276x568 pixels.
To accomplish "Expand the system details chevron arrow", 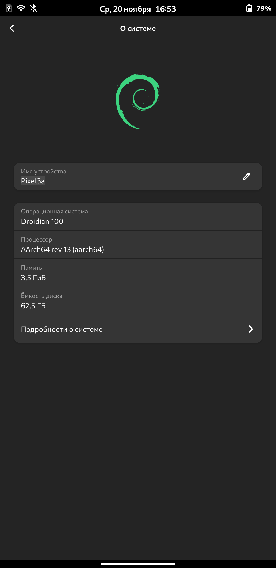I will [251, 329].
